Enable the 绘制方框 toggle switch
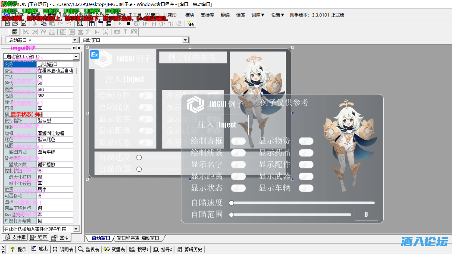 point(238,141)
